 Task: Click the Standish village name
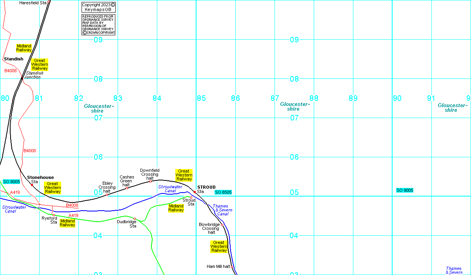coord(14,59)
